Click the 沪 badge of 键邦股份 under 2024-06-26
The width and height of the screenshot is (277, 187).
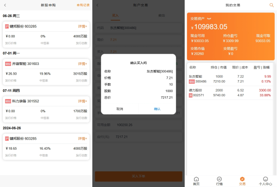click(7, 139)
